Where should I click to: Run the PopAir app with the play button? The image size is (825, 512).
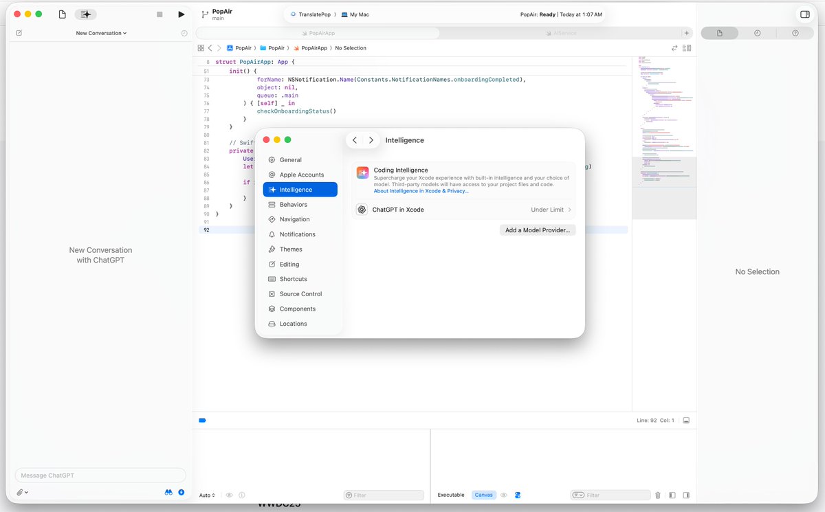coord(181,14)
